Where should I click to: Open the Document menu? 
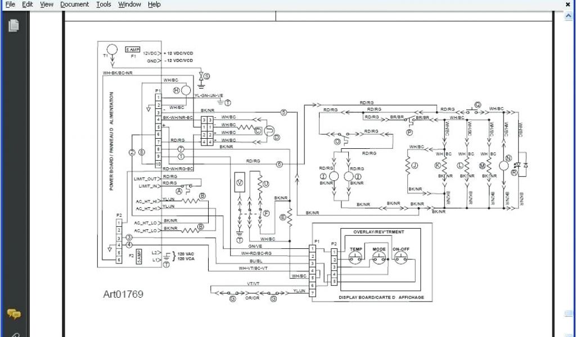click(74, 4)
